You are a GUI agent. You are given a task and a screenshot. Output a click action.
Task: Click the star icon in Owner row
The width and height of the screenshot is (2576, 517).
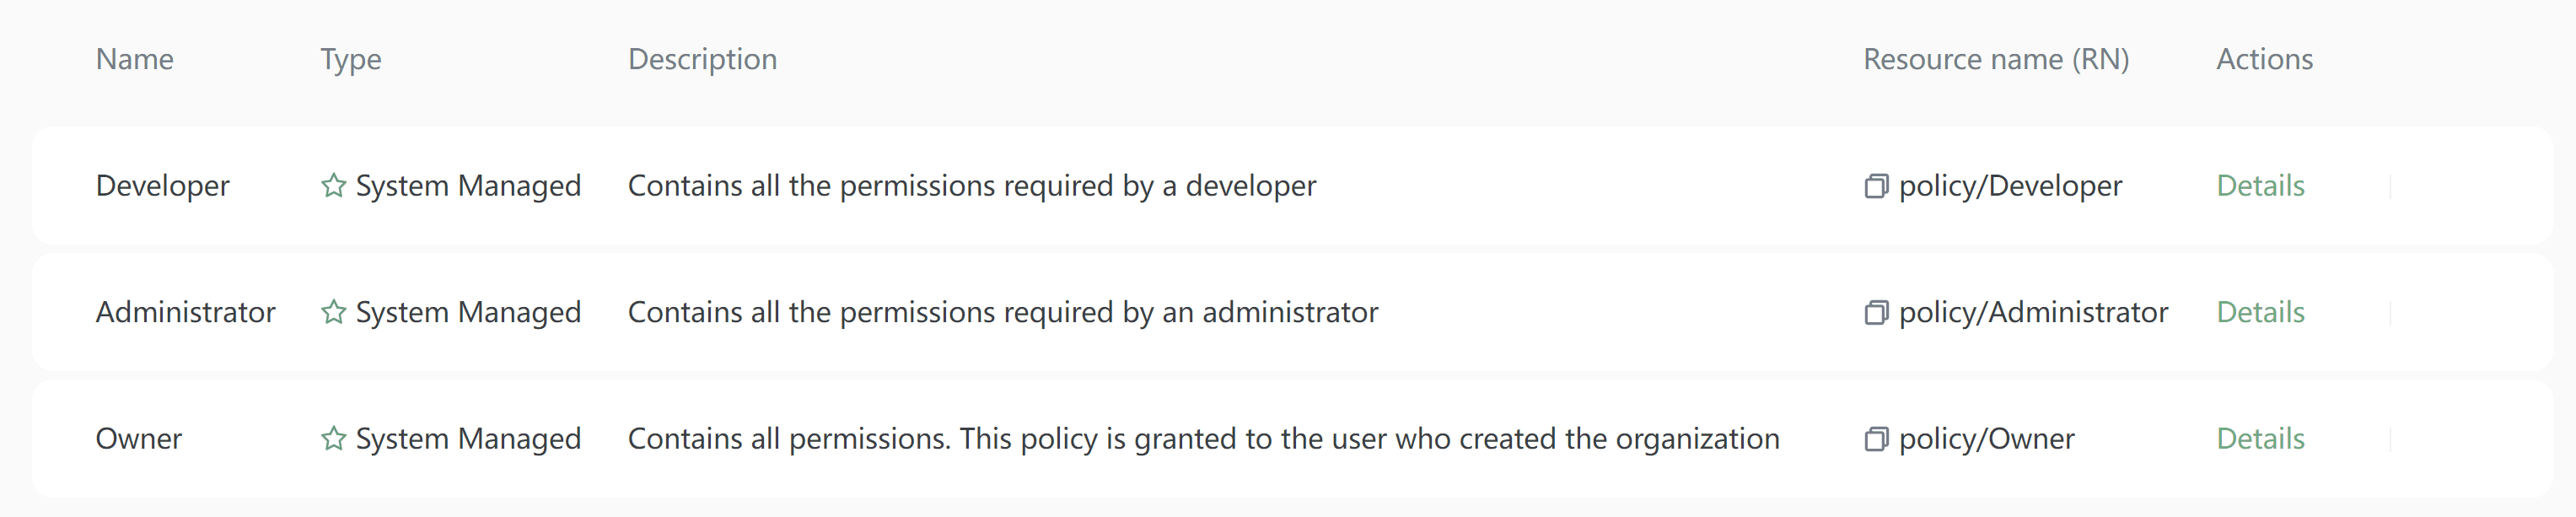tap(333, 439)
